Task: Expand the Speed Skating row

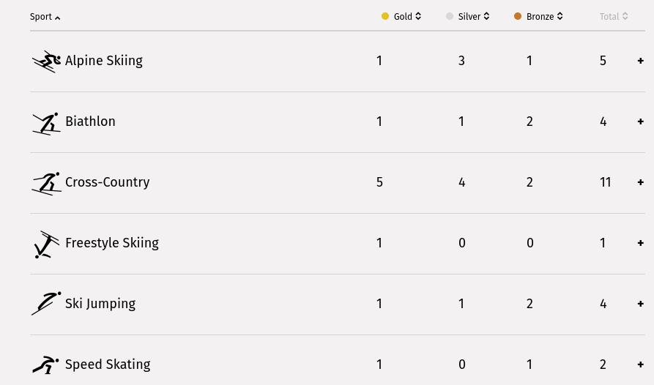Action: click(641, 365)
